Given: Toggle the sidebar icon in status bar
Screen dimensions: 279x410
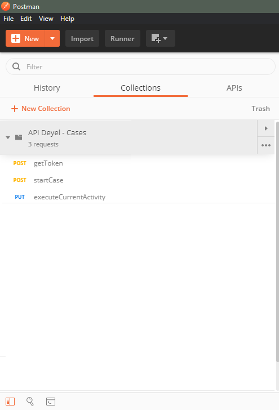Looking at the screenshot, I should 10,402.
